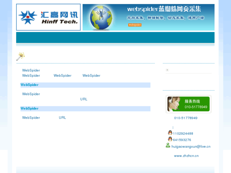This screenshot has height=173, width=231.
Task: Open the green service hotline image
Action: pos(188,104)
